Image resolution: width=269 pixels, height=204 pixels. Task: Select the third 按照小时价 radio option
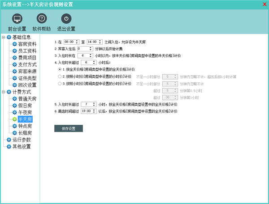pos(60,83)
